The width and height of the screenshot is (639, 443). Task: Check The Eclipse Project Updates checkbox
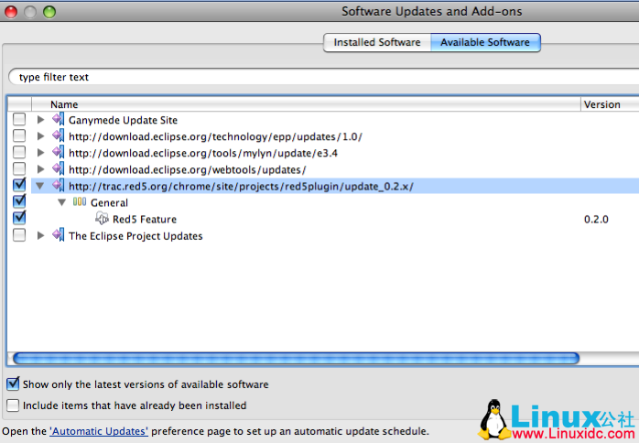pyautogui.click(x=19, y=235)
